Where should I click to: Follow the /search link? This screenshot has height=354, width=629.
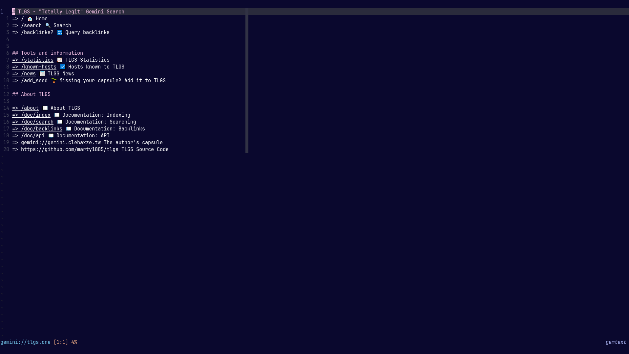tap(27, 26)
